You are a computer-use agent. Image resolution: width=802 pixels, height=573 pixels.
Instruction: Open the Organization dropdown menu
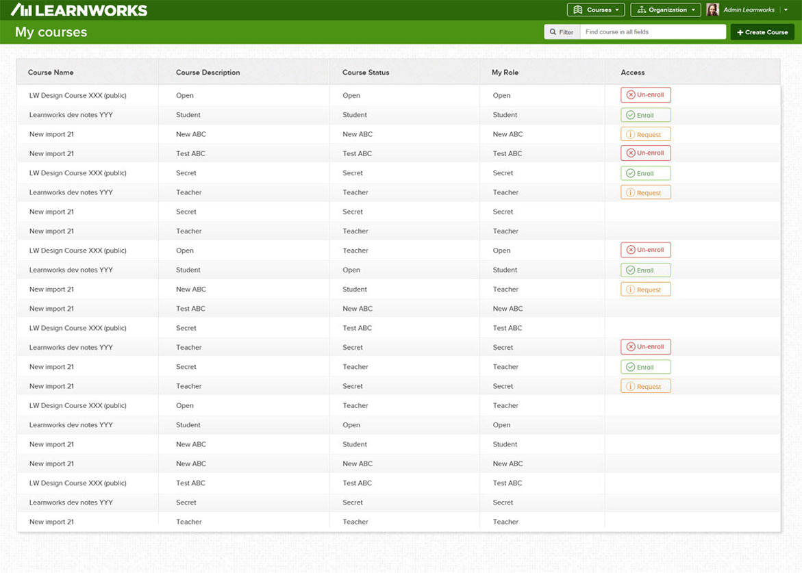(665, 10)
